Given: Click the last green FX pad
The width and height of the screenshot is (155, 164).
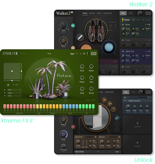Looking at the screenshot, I should click(x=93, y=106).
